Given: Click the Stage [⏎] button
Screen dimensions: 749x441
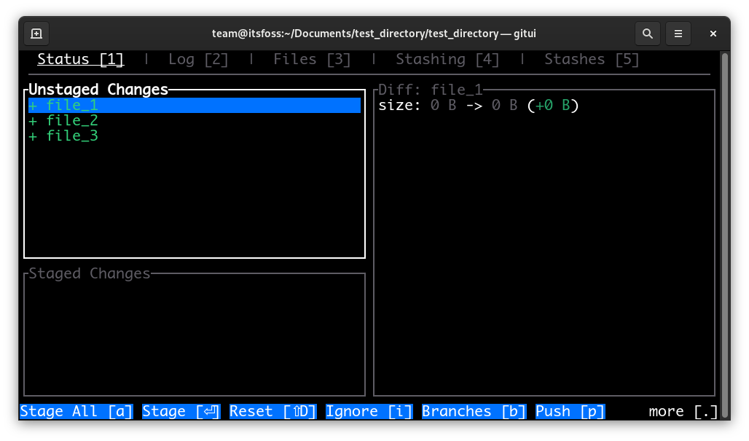Looking at the screenshot, I should tap(181, 411).
